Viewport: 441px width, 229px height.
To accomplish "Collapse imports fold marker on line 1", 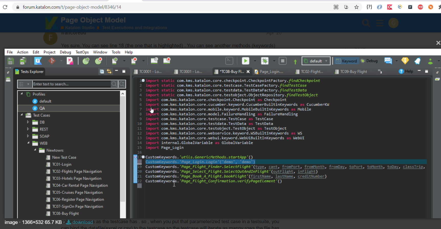I will point(143,80).
